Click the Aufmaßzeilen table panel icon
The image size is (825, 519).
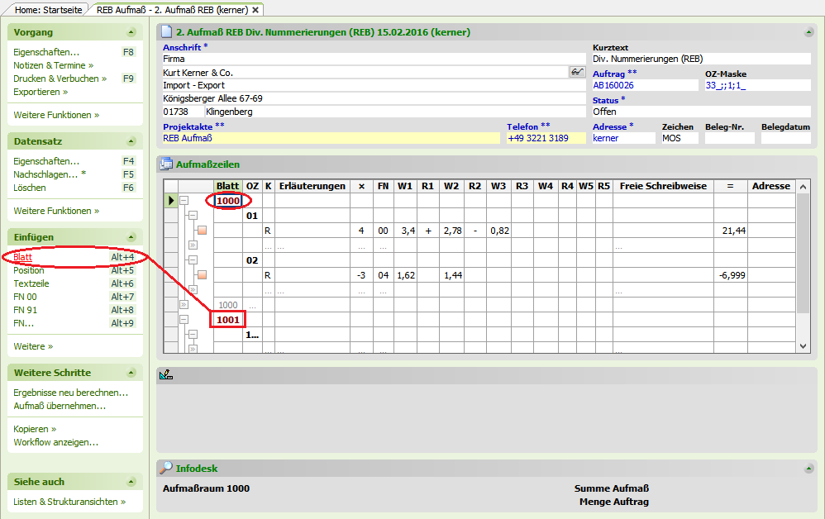coord(165,164)
